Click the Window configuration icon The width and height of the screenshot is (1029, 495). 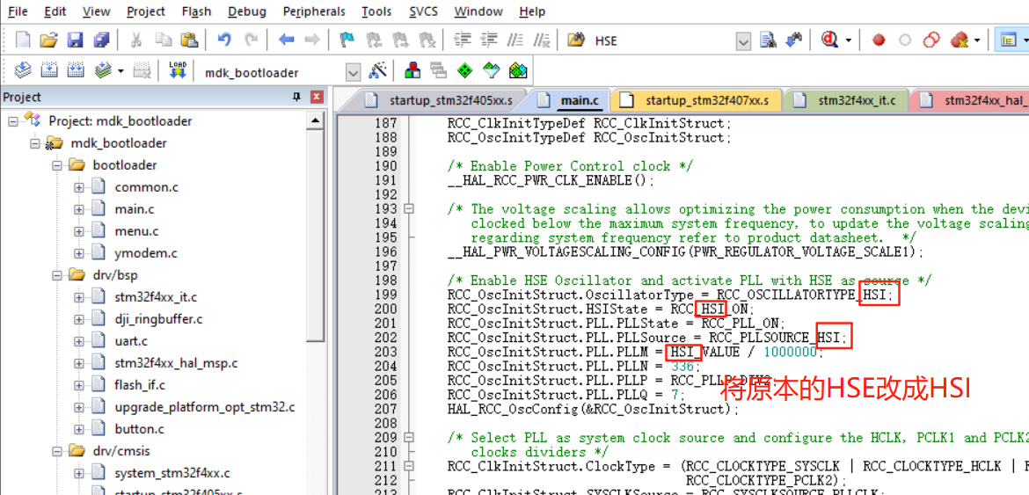point(1009,40)
